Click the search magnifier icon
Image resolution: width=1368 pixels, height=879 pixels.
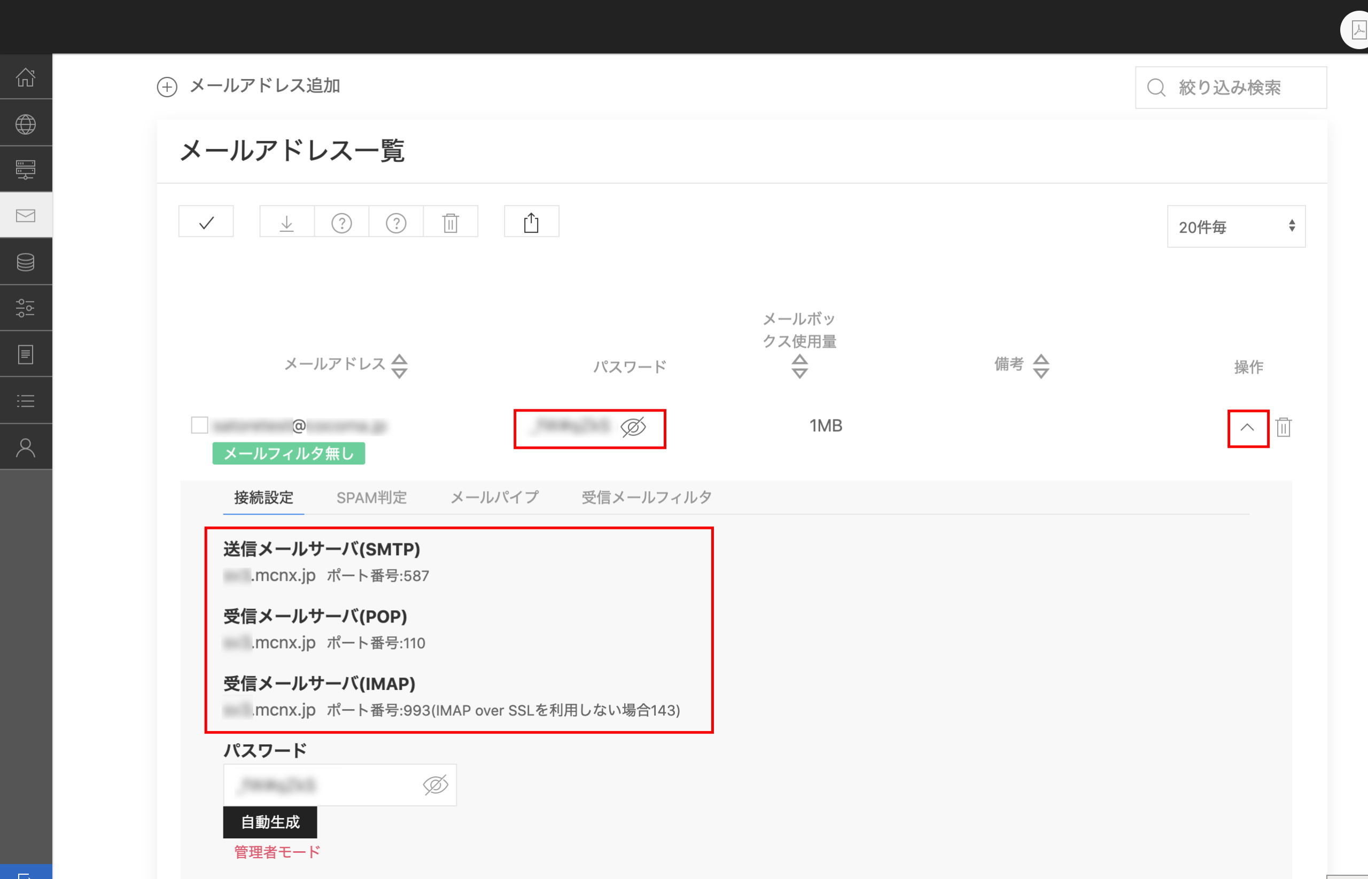tap(1156, 87)
